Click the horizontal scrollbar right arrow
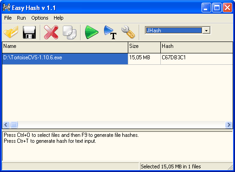Screen dimensions: 235x172 pyautogui.click(x=229, y=125)
